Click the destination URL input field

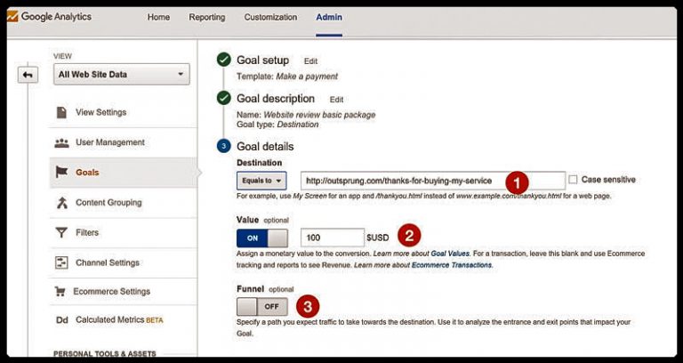tap(433, 181)
